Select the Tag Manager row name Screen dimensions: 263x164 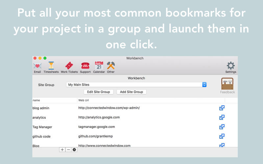tap(42, 127)
